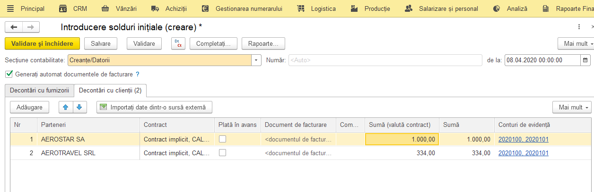Open the hamburger main menu icon
Image resolution: width=594 pixels, height=192 pixels.
10,8
